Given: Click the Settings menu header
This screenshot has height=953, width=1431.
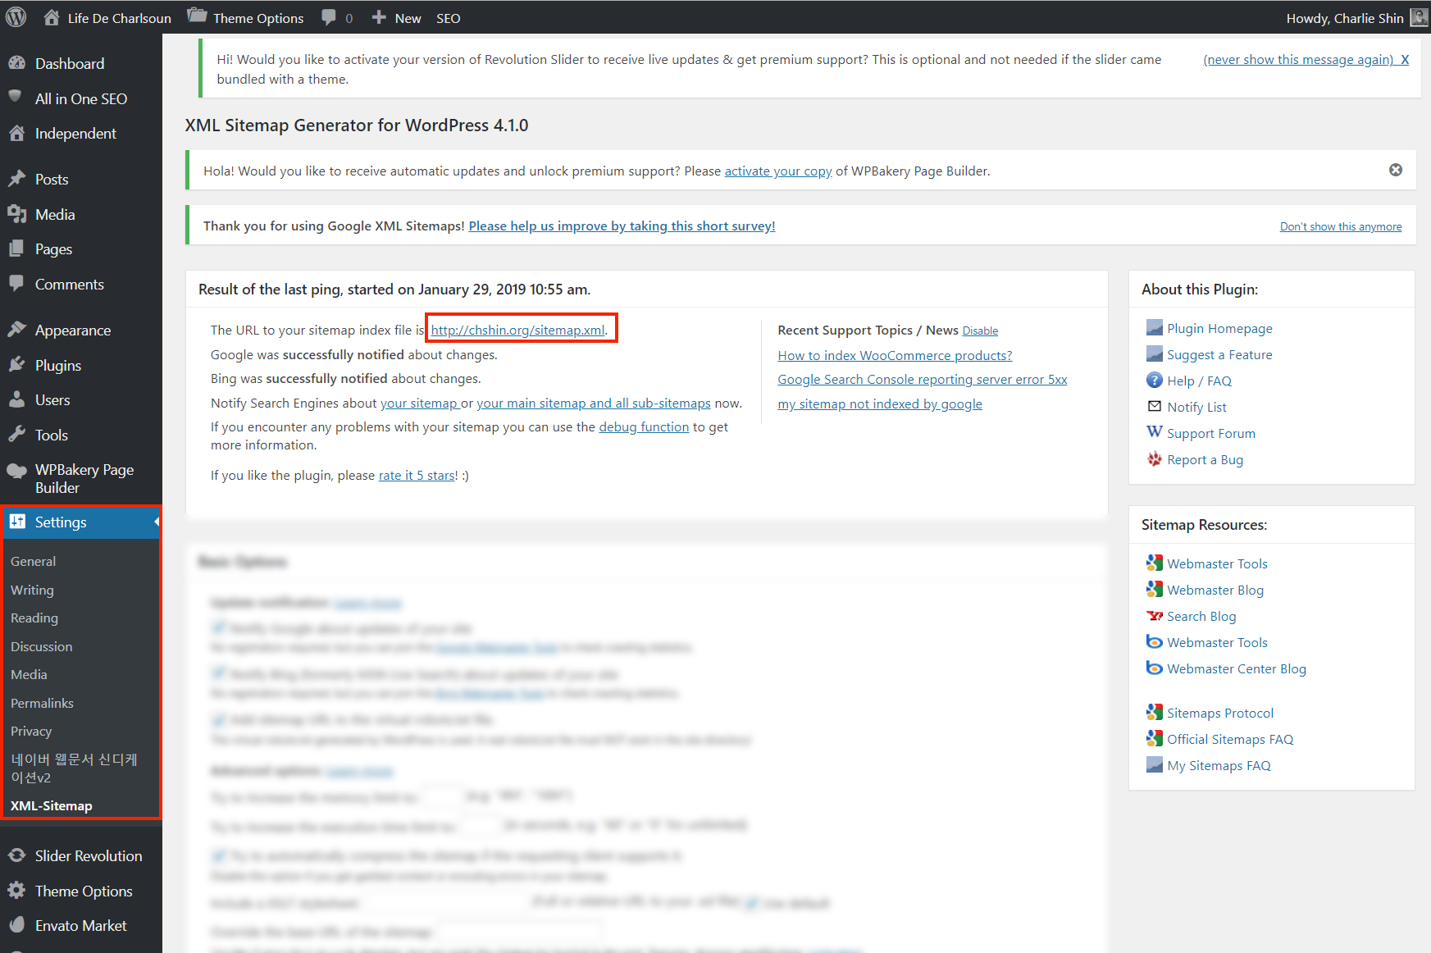Looking at the screenshot, I should pyautogui.click(x=80, y=522).
